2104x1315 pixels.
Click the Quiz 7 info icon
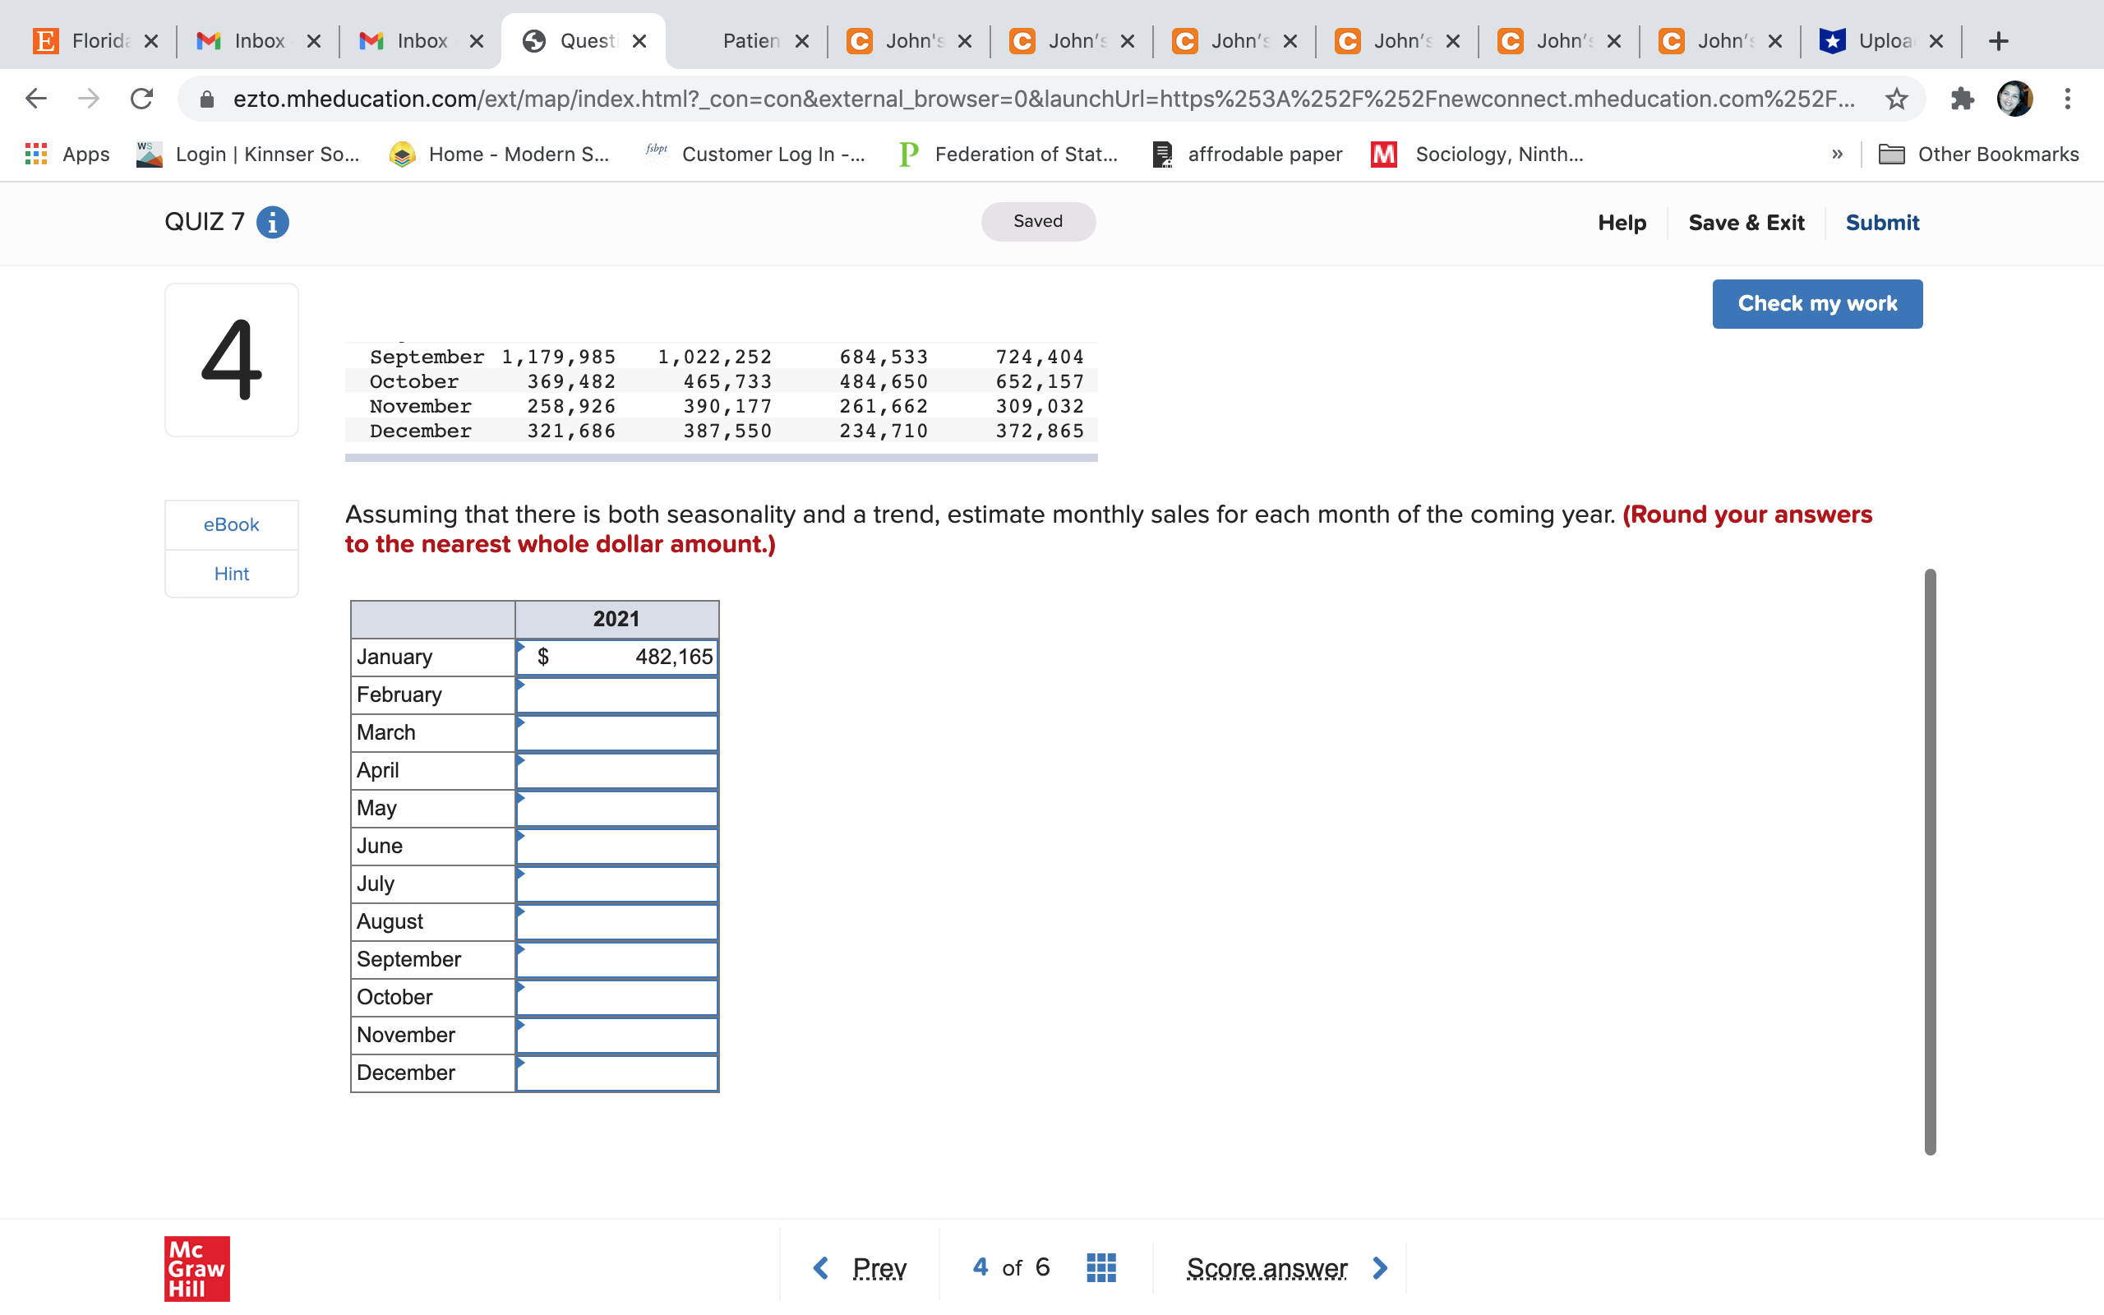[x=272, y=223]
